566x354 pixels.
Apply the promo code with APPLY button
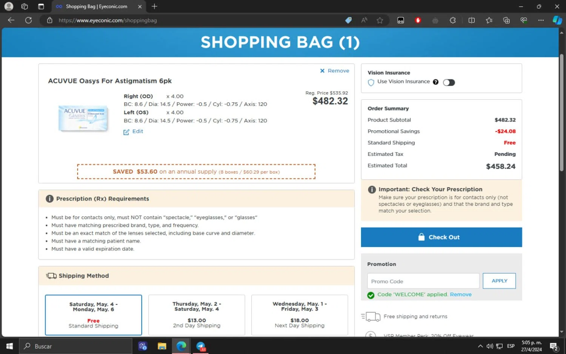click(x=499, y=281)
